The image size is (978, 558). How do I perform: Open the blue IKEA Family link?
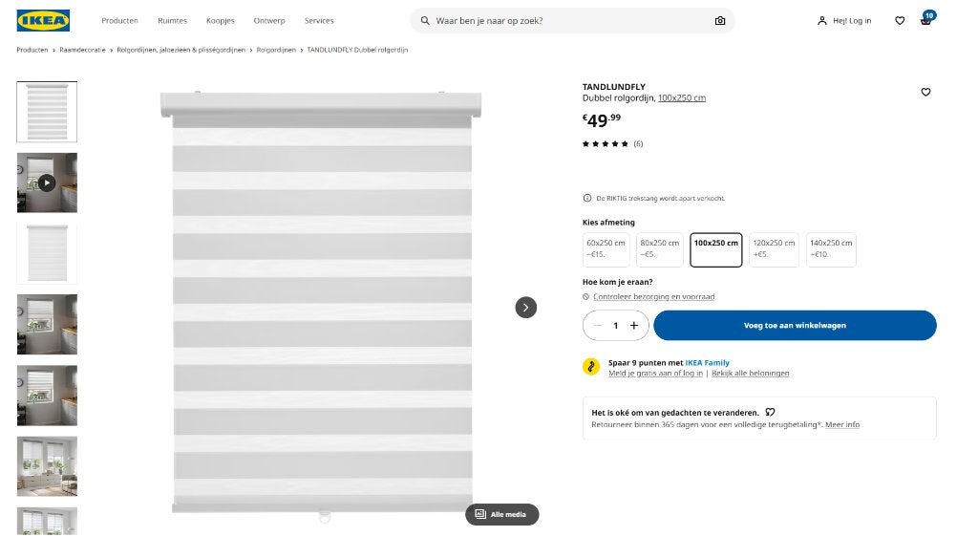coord(708,363)
